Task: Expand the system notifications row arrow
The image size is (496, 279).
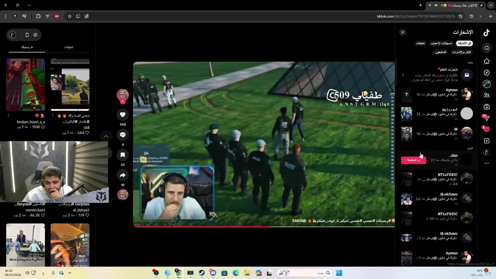Action: (403, 75)
